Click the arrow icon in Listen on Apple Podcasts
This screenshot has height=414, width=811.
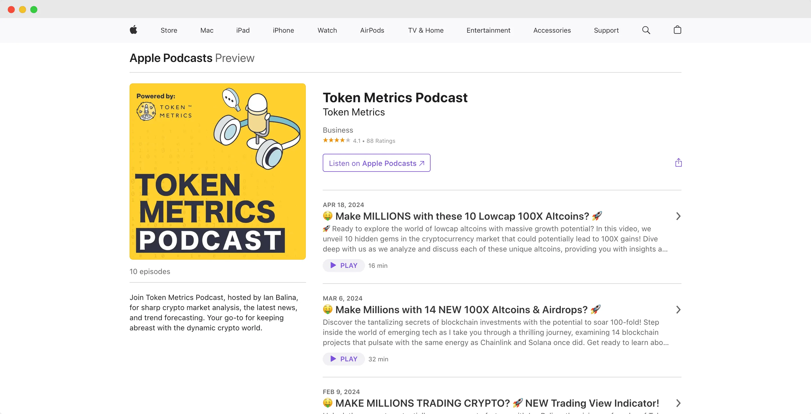(422, 163)
